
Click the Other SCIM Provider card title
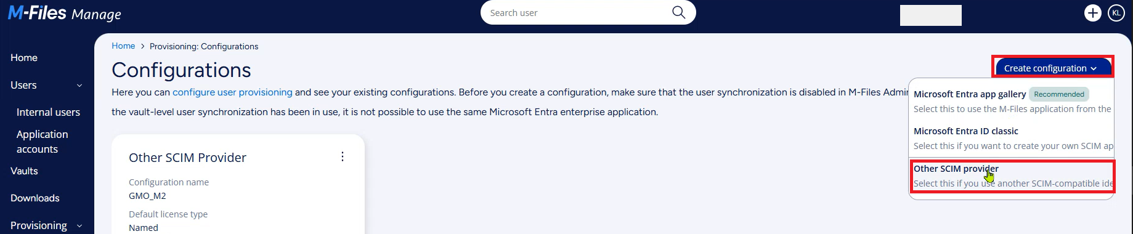coord(187,158)
